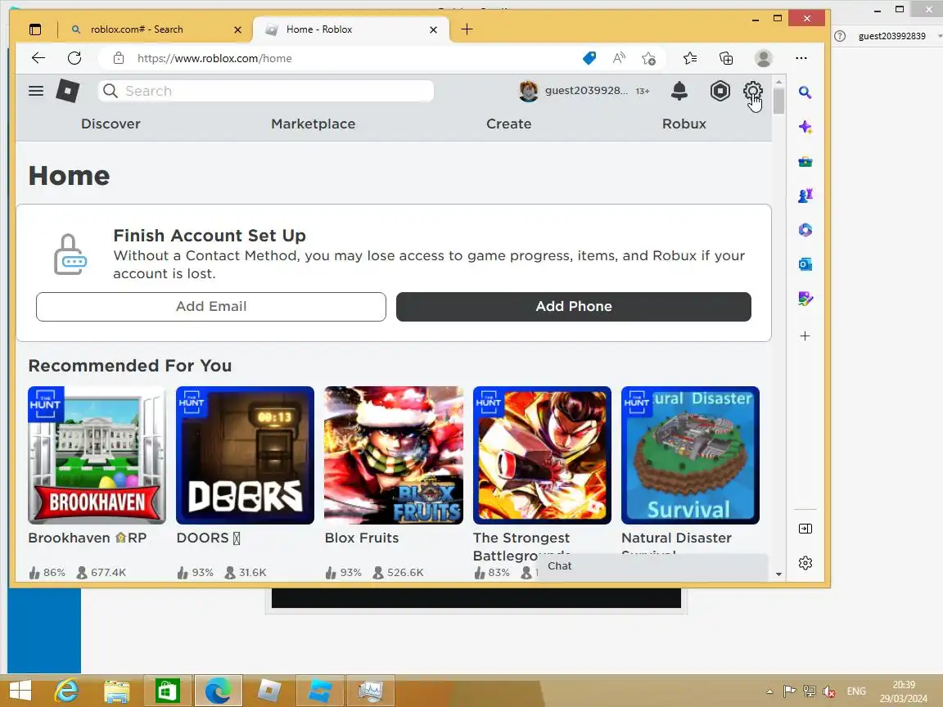Open the Marketplace menu item

313,124
